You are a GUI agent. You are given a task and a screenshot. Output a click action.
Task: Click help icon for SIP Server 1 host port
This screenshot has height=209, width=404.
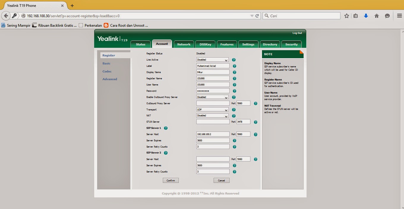(255, 134)
